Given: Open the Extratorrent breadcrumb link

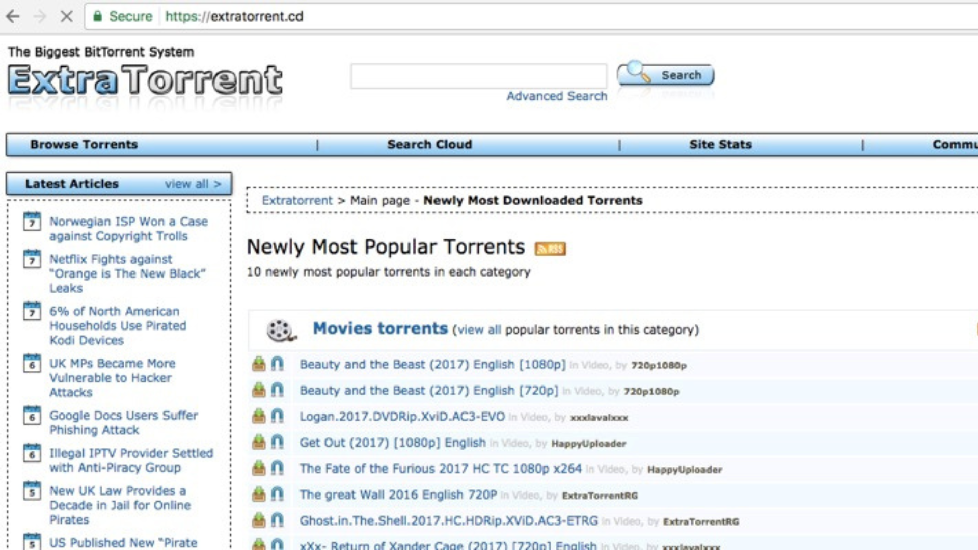Looking at the screenshot, I should 297,200.
